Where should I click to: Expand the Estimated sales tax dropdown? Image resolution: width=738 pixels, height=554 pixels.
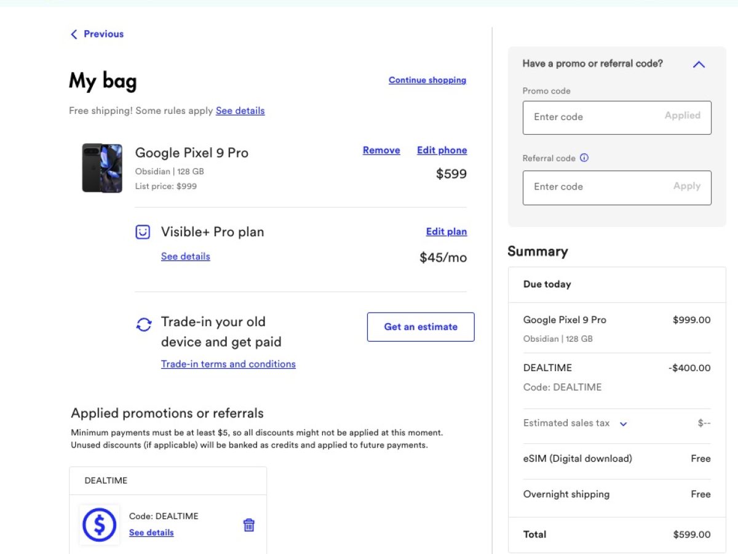623,424
